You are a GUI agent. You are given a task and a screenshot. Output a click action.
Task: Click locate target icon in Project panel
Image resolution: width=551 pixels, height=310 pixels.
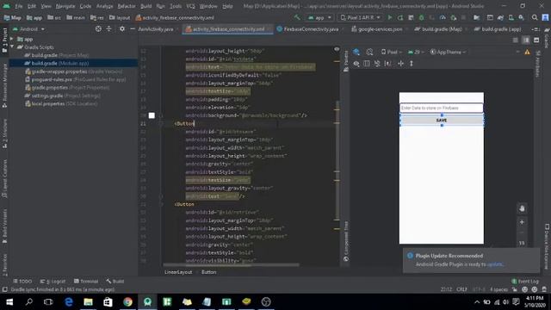pyautogui.click(x=98, y=28)
